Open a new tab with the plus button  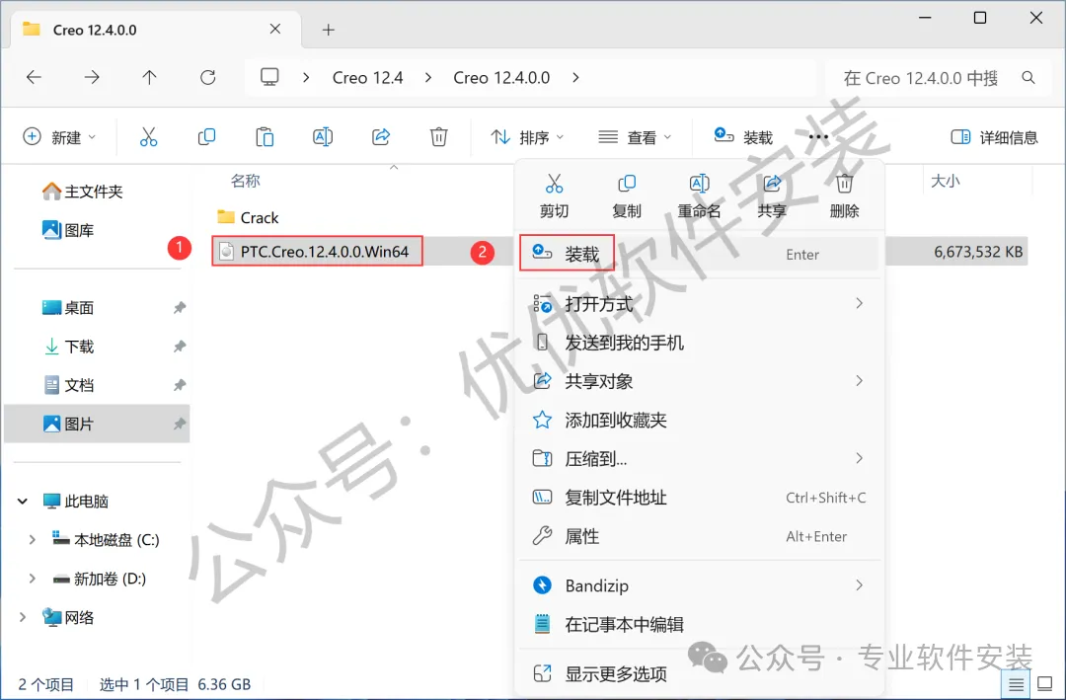[329, 30]
